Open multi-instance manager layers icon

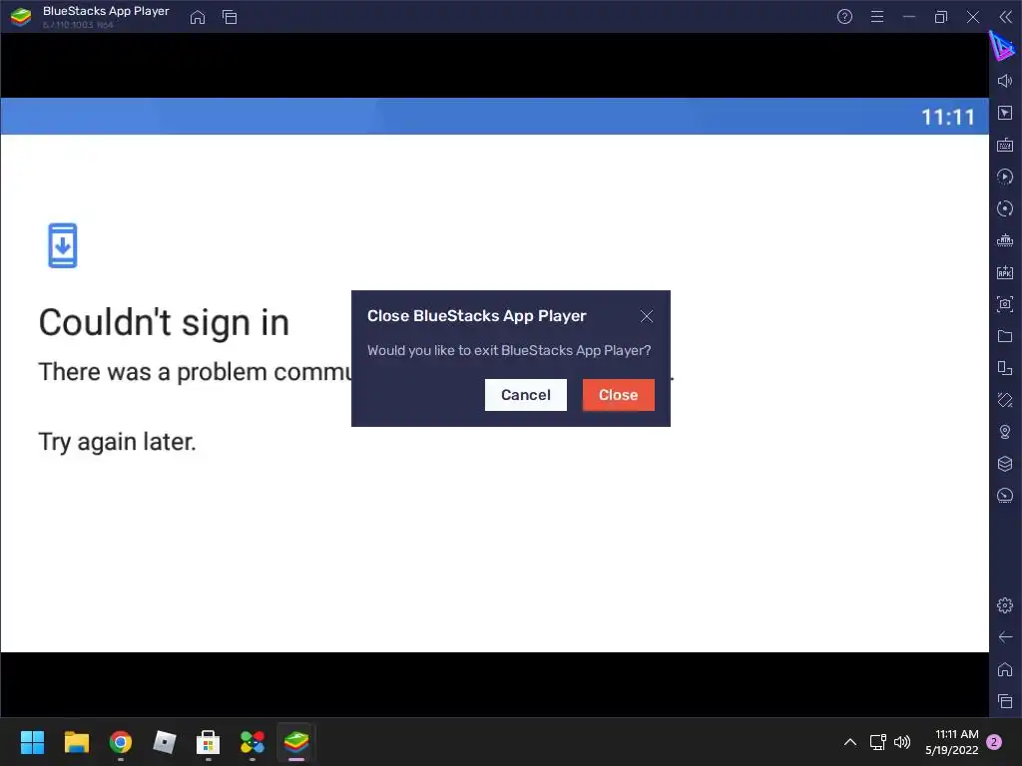[1005, 464]
